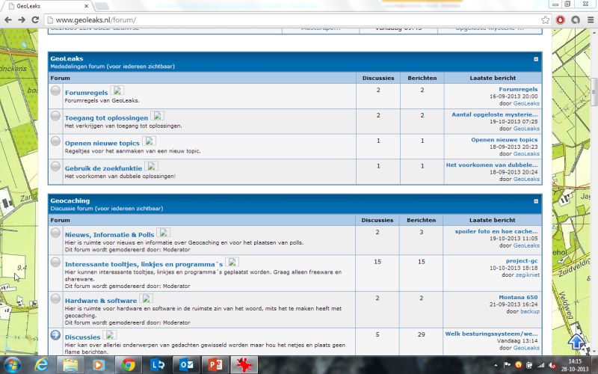Click broken image icon next to Discussies

coord(110,335)
